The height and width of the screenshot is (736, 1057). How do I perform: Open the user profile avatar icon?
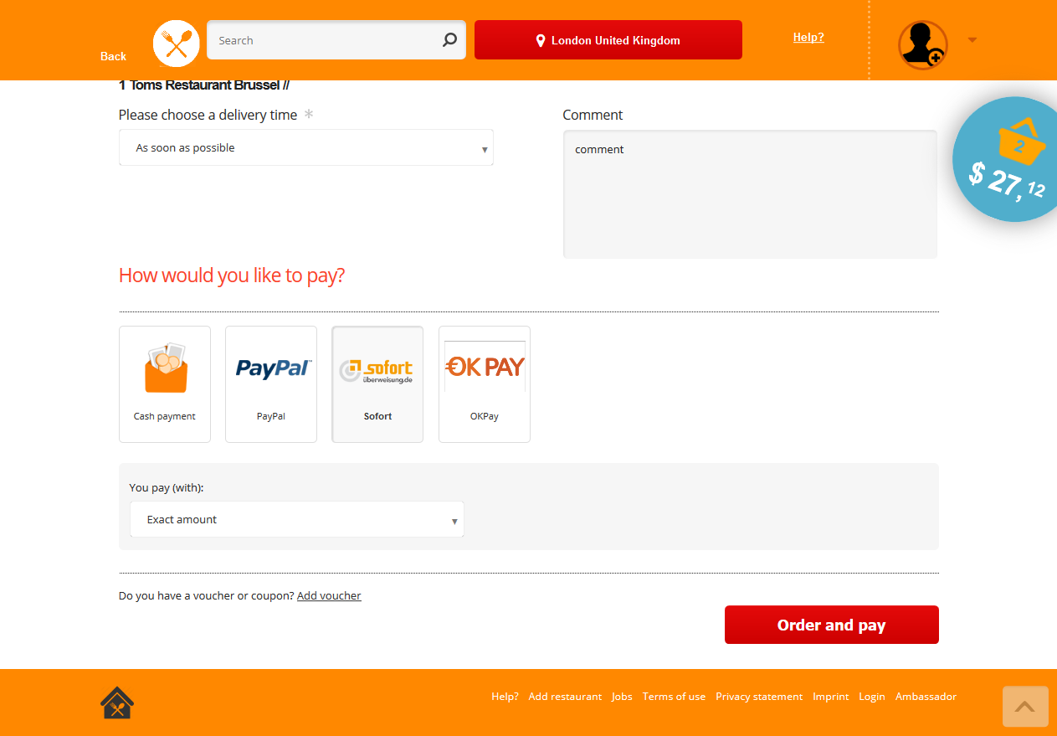(x=922, y=45)
